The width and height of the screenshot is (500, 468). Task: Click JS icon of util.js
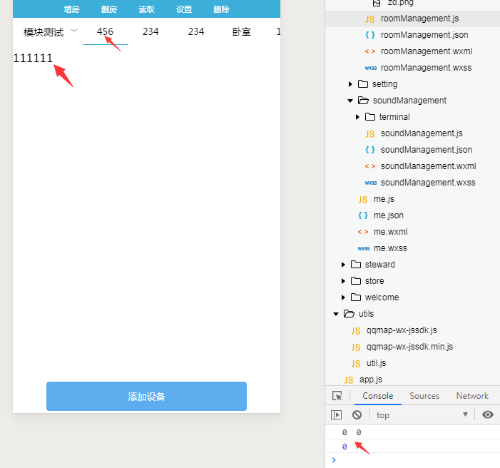[x=355, y=364]
